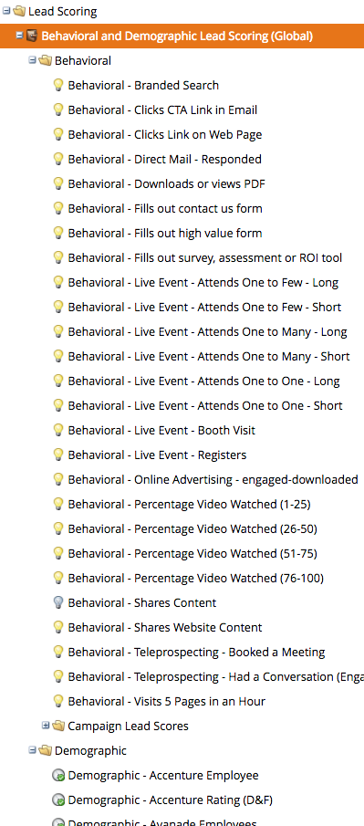
Task: Open Behavioral - Fills out contact us form
Action: (x=165, y=208)
